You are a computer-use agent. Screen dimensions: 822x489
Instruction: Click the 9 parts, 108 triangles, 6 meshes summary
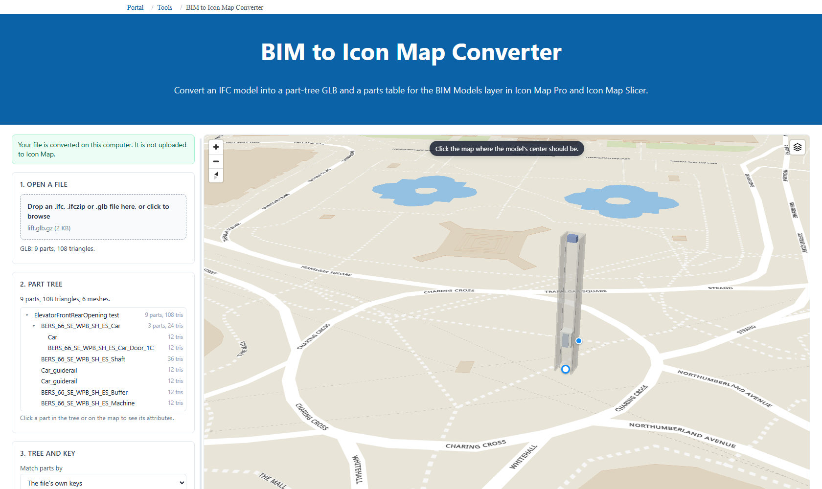click(x=65, y=299)
